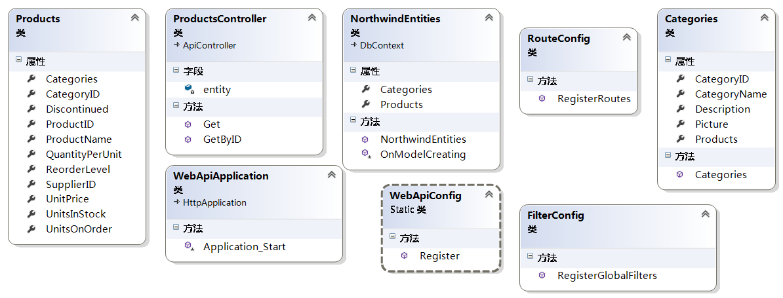Collapse the Products class box chevron

coord(135,18)
